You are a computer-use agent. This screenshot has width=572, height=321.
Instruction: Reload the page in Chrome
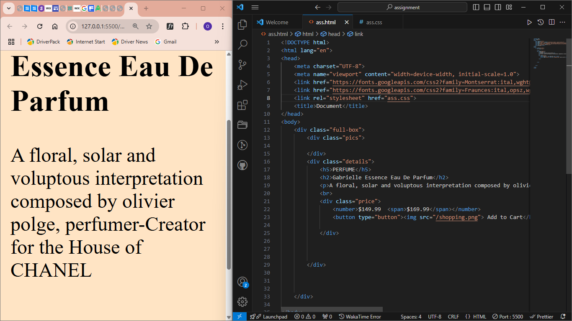pos(40,26)
